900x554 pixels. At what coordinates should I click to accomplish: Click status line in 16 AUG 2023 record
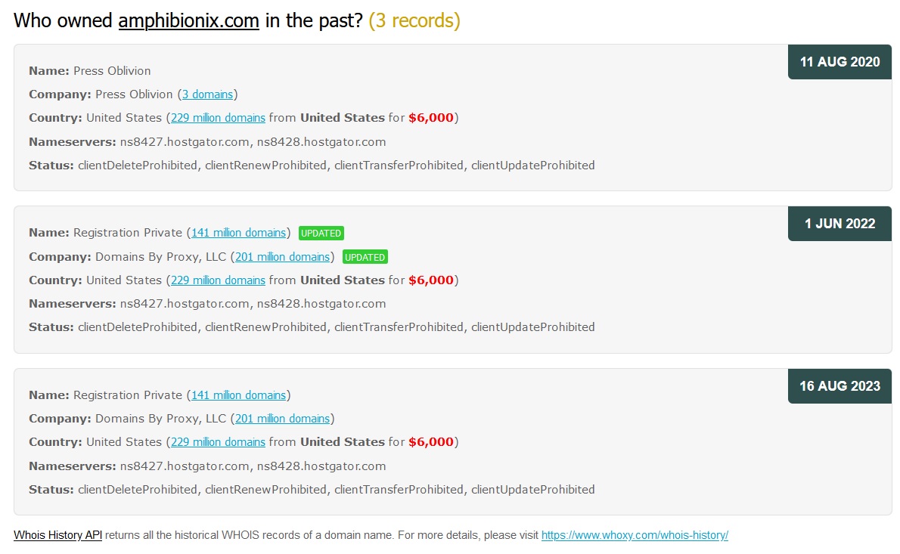[312, 490]
